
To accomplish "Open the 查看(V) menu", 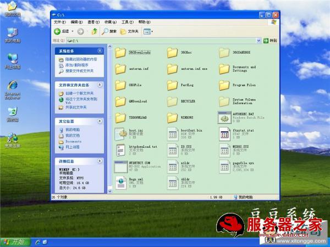I will click(x=94, y=22).
